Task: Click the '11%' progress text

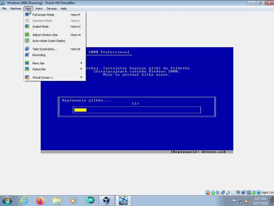Action: (135, 104)
